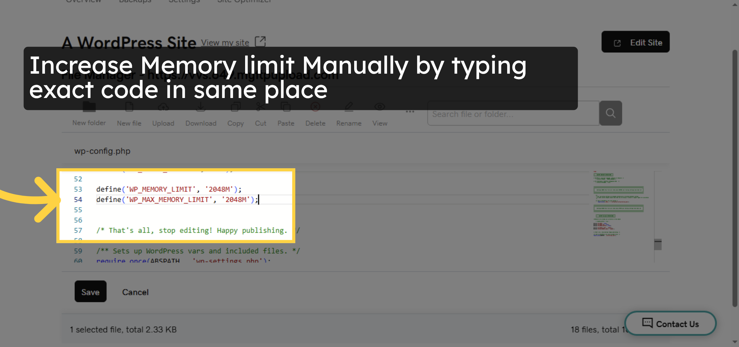This screenshot has height=347, width=739.
Task: Click the New folder toolbar item
Action: coord(89,123)
